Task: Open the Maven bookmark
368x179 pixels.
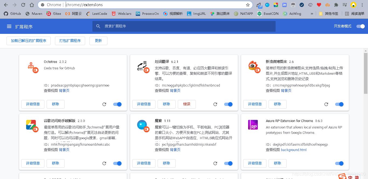Action: [x=34, y=14]
